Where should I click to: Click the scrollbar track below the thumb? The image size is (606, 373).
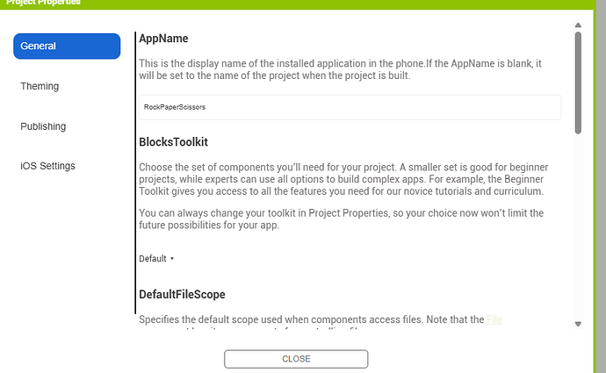pos(578,228)
